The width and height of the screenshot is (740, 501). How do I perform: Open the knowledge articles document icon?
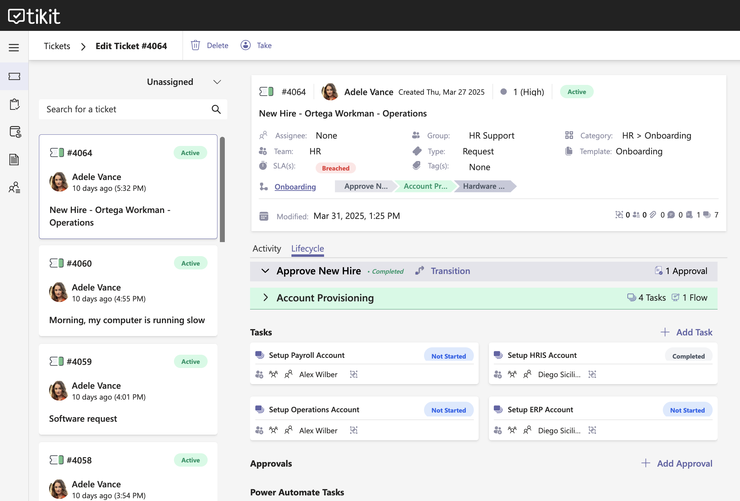(x=14, y=160)
